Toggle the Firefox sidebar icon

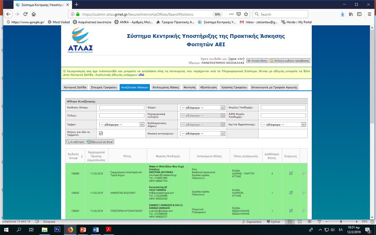(359, 14)
